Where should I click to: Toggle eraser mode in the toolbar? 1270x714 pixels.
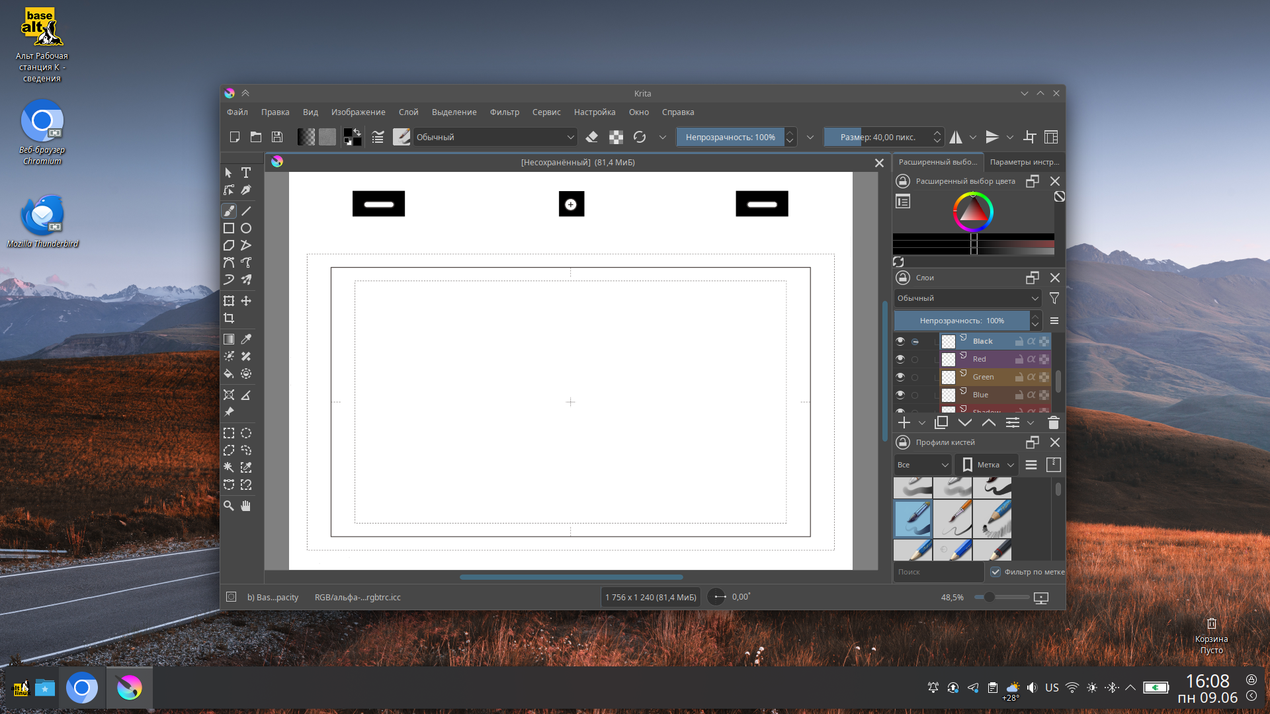coord(592,137)
